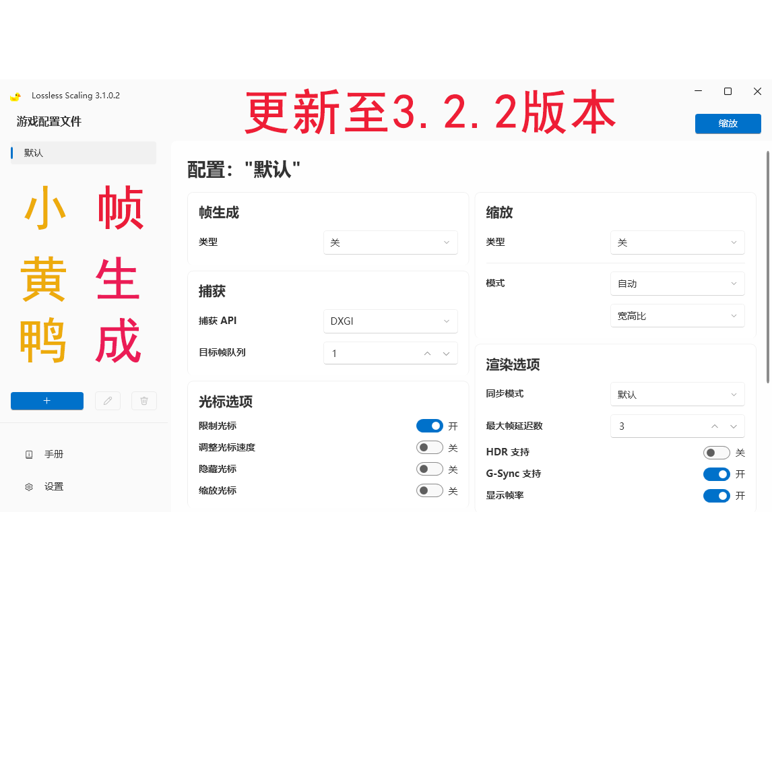Click the 帧生成 section title
772x772 pixels.
pos(219,213)
